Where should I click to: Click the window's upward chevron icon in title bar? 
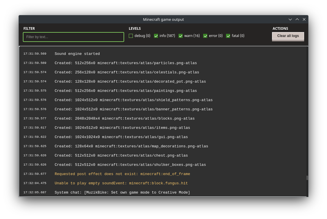pyautogui.click(x=297, y=19)
